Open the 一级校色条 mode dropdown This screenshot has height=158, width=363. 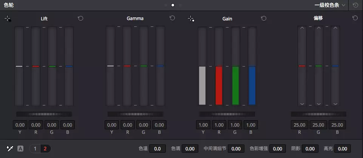coord(329,5)
